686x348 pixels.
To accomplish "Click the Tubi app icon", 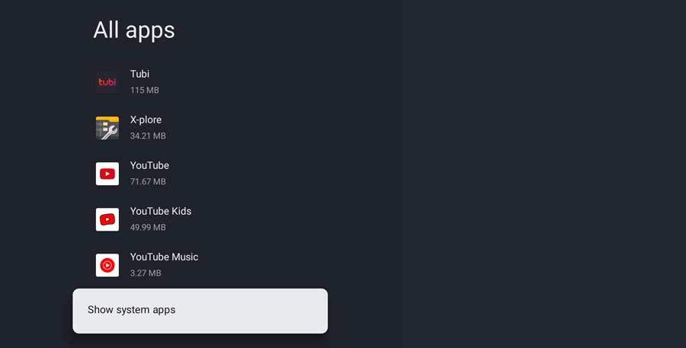I will (x=107, y=82).
